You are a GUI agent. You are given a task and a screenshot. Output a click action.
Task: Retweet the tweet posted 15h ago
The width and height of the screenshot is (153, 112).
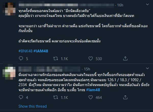pyautogui.click(x=61, y=97)
